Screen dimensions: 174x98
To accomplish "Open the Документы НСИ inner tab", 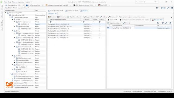I will point(72,11).
